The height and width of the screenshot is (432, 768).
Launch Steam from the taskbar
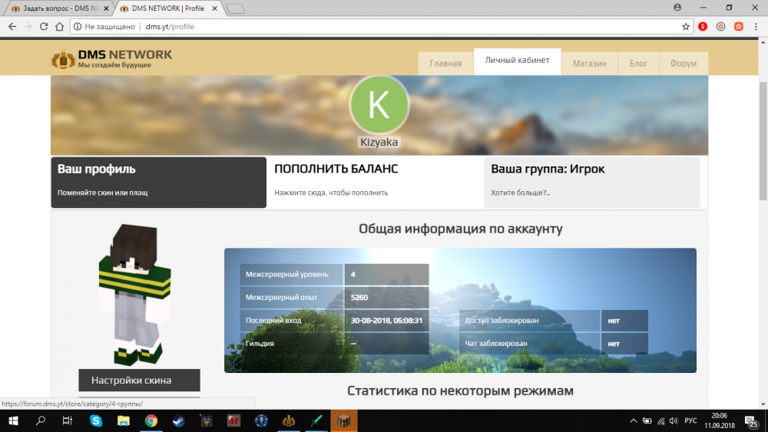point(178,420)
